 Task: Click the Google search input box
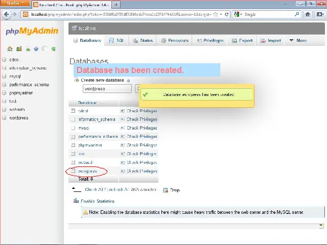click(269, 14)
